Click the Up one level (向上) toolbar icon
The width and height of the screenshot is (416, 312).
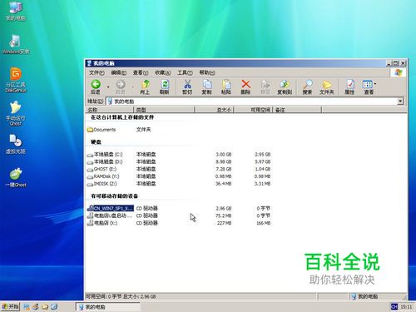(145, 87)
